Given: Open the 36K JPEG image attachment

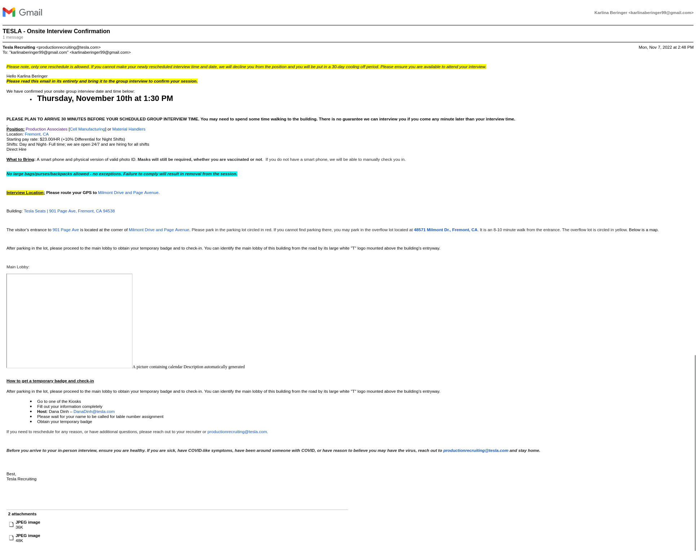Looking at the screenshot, I should [x=28, y=522].
